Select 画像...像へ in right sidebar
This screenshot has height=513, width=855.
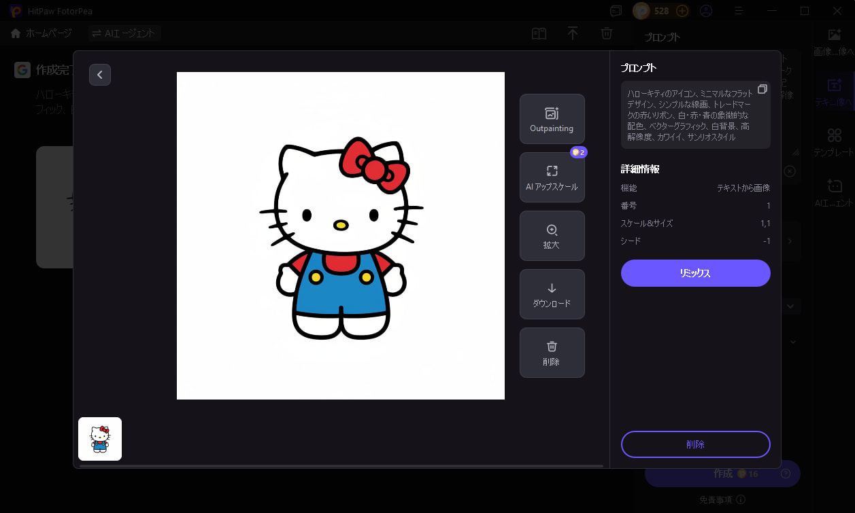[834, 42]
